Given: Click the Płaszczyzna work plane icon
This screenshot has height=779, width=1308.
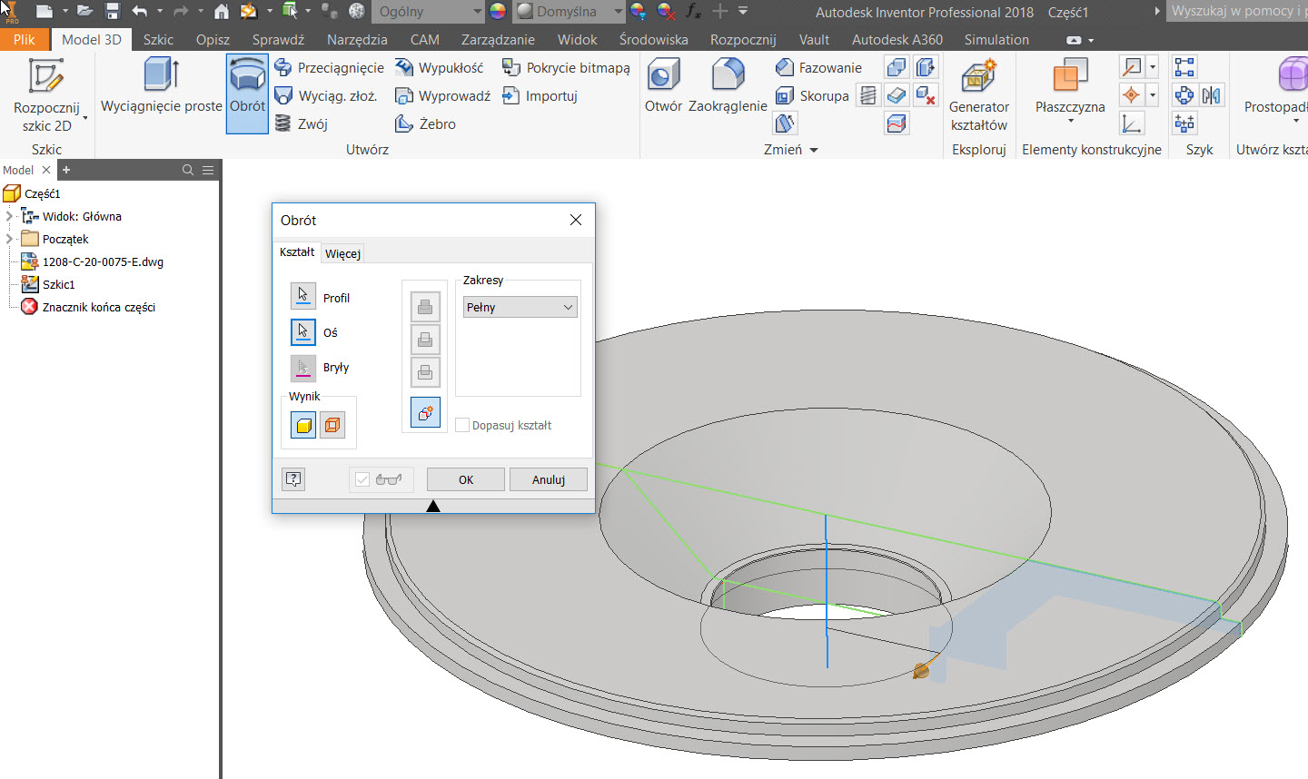Looking at the screenshot, I should [x=1070, y=76].
